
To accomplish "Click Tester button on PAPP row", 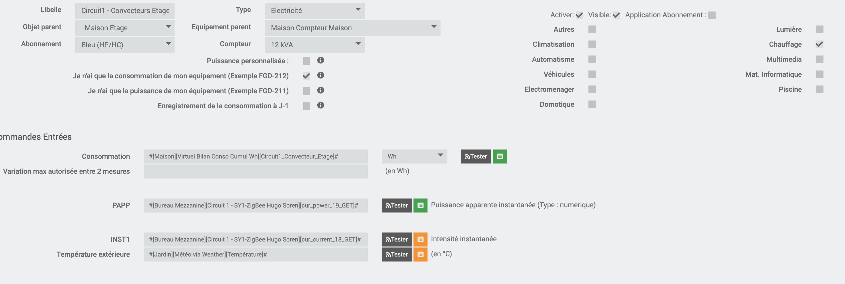I will (x=396, y=205).
